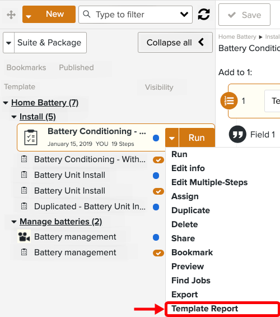Click blue visibility dot of selected Battery Conditioning

156,138
